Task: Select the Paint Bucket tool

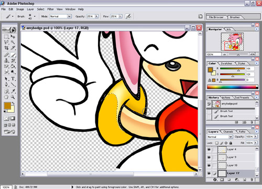Action: [13, 66]
